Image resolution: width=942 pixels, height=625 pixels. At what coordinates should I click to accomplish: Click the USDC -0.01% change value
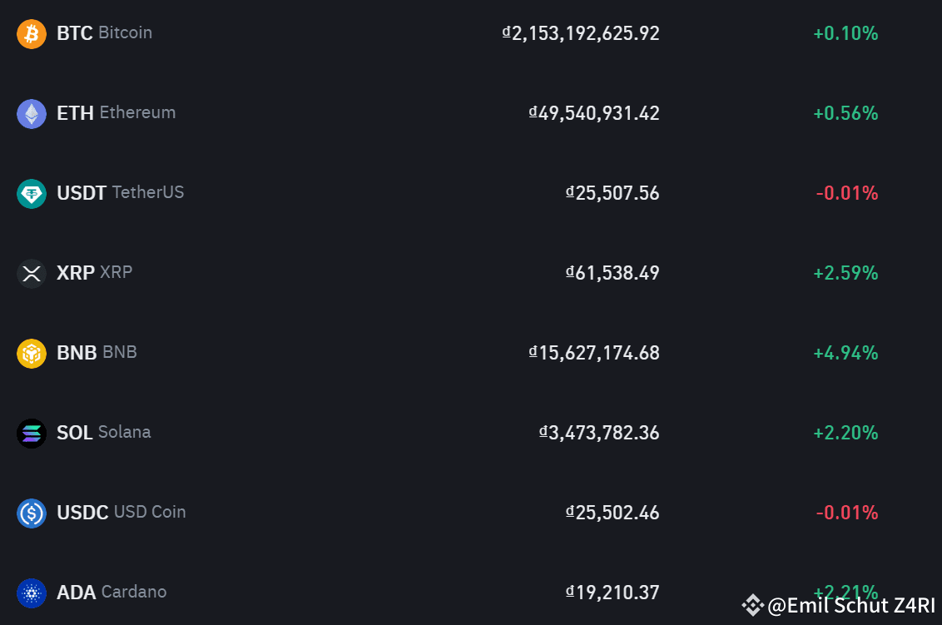click(x=847, y=513)
